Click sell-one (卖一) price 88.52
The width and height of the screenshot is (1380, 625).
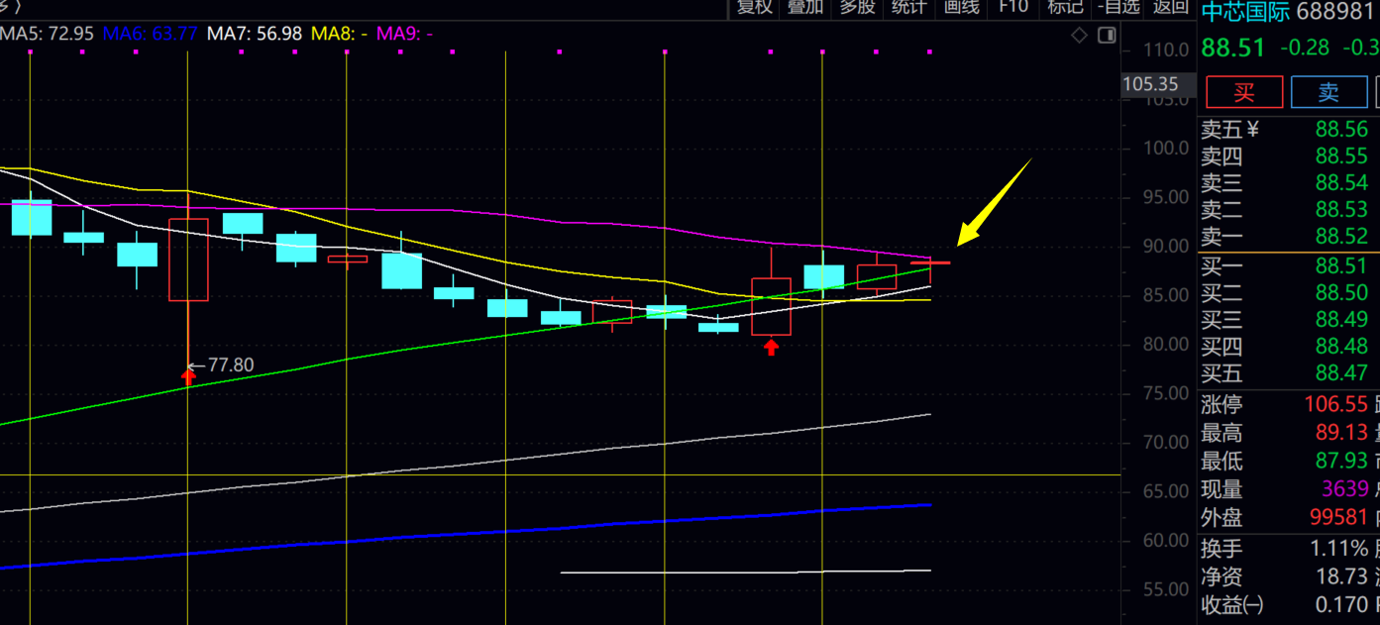tap(1341, 236)
